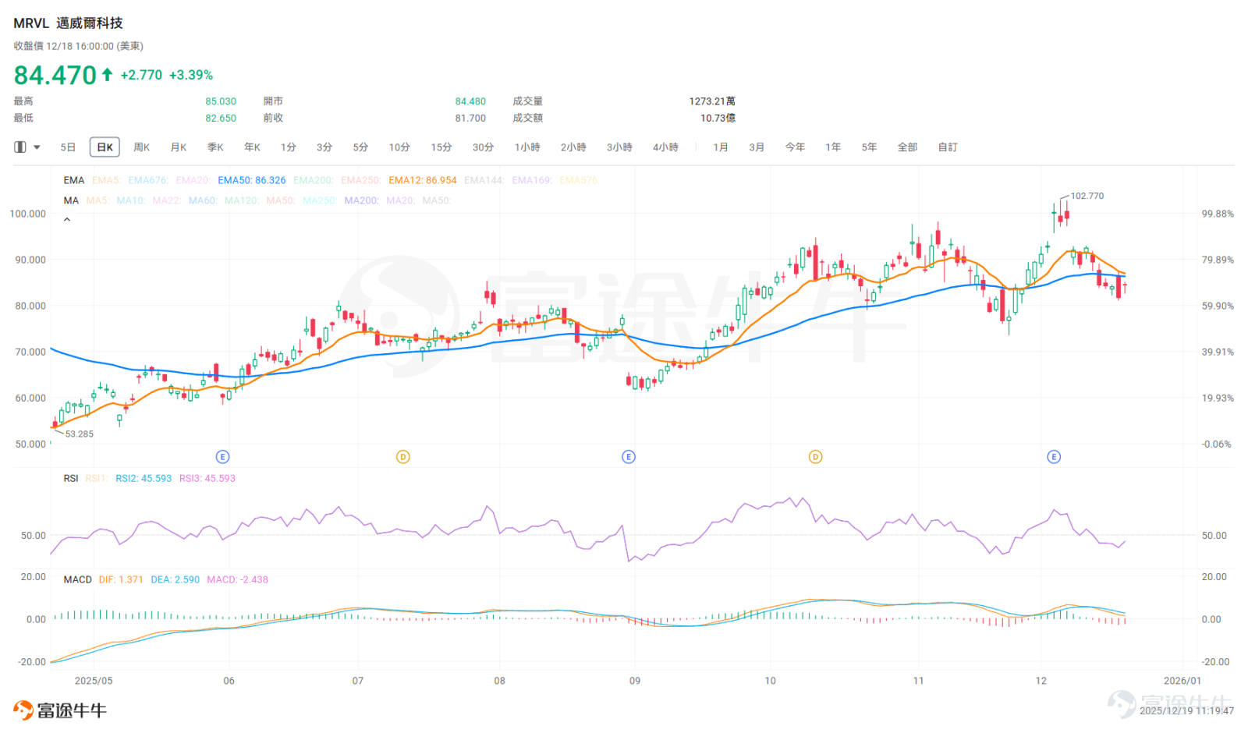
Task: Toggle the MA120 moving average
Action: point(242,200)
